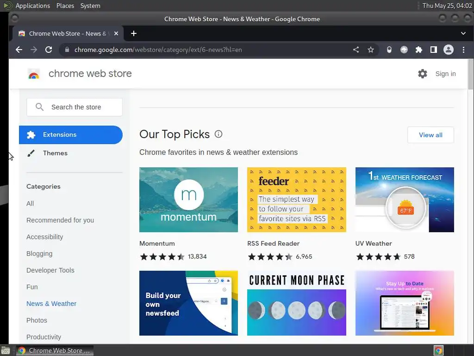Click Chrome Web Store taskbar button
This screenshot has width=474, height=356.
pyautogui.click(x=55, y=350)
